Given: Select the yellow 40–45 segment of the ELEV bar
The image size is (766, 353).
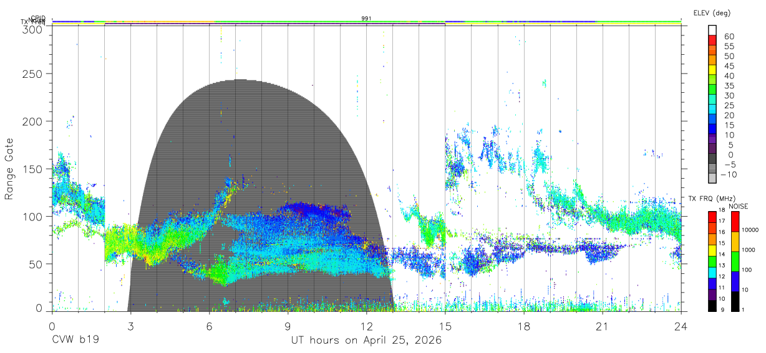Looking at the screenshot, I should pyautogui.click(x=712, y=70).
